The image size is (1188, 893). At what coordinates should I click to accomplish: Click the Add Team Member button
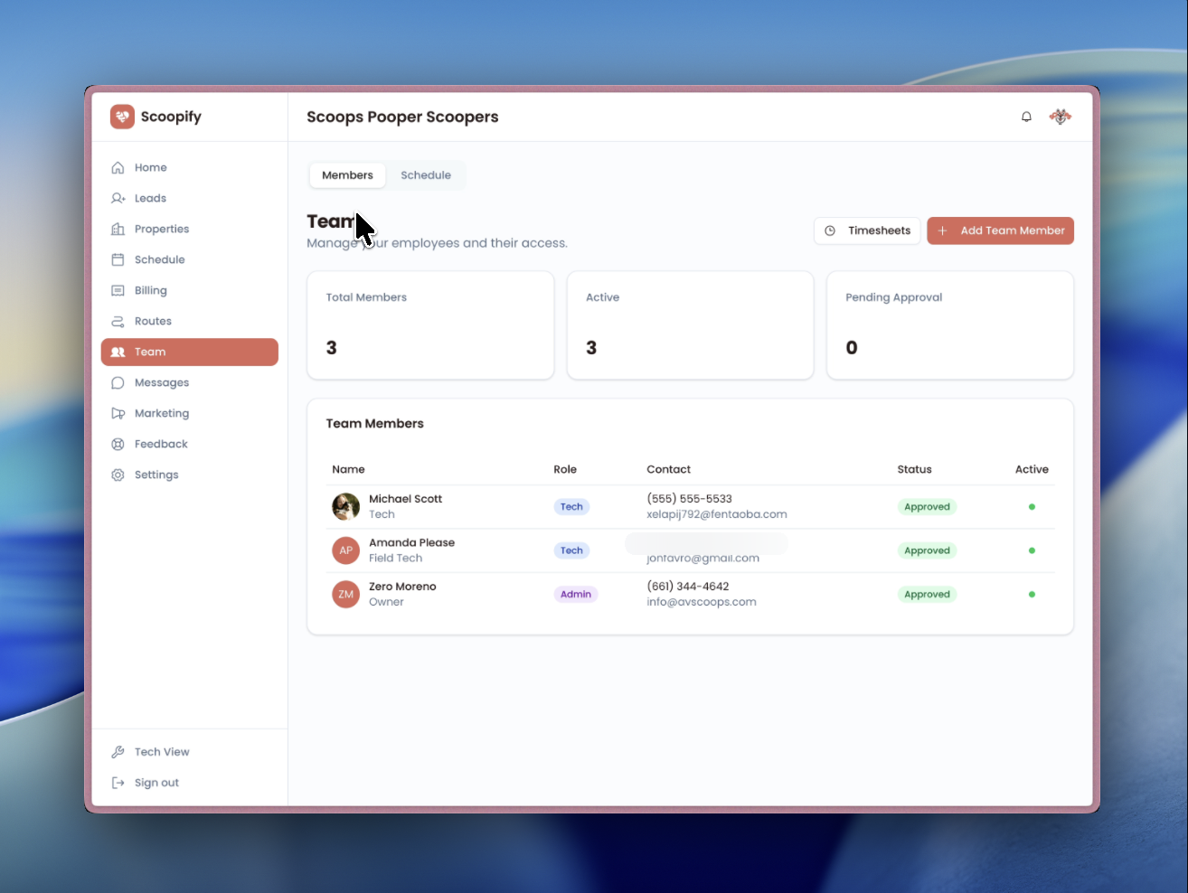[x=1000, y=230]
